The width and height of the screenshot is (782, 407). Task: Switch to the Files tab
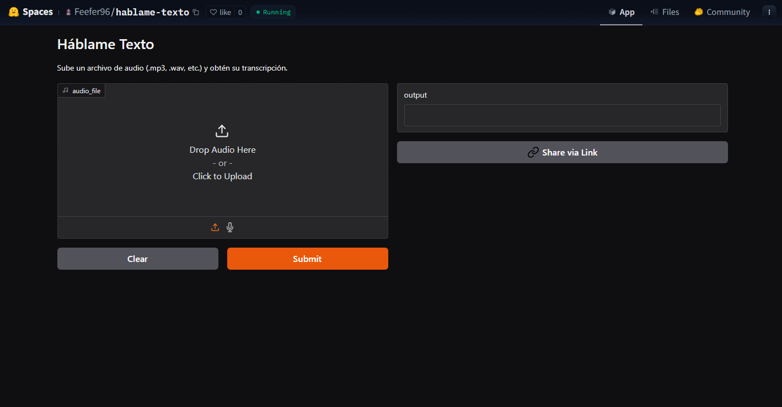point(665,12)
